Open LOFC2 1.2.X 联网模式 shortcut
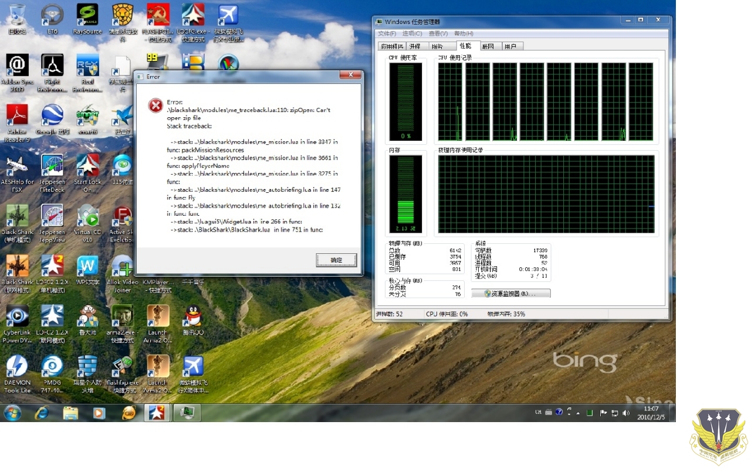The height and width of the screenshot is (469, 751). pyautogui.click(x=52, y=324)
